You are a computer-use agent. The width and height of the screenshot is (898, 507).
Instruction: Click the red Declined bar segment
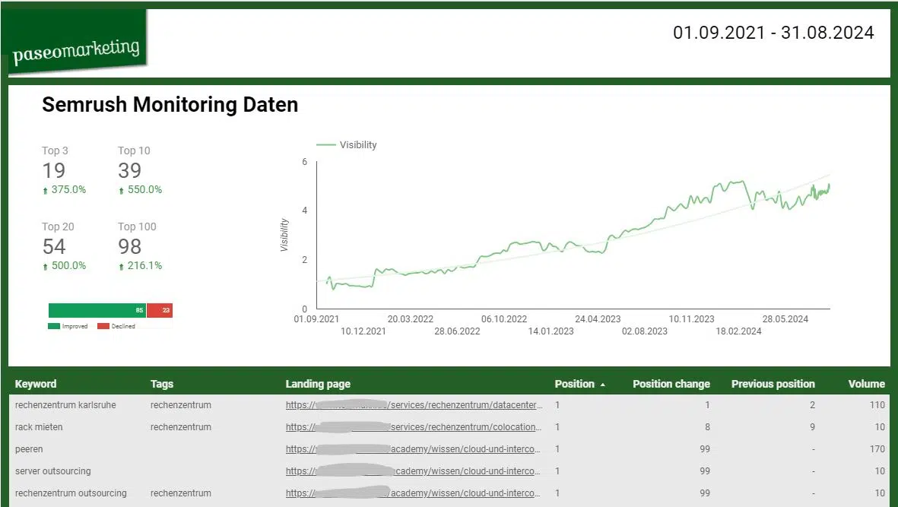[x=160, y=310]
